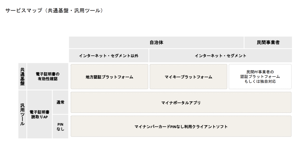Click the マイナンバーカードPINなし利用クライアントソフト box
The image size is (304, 146).
(181, 127)
